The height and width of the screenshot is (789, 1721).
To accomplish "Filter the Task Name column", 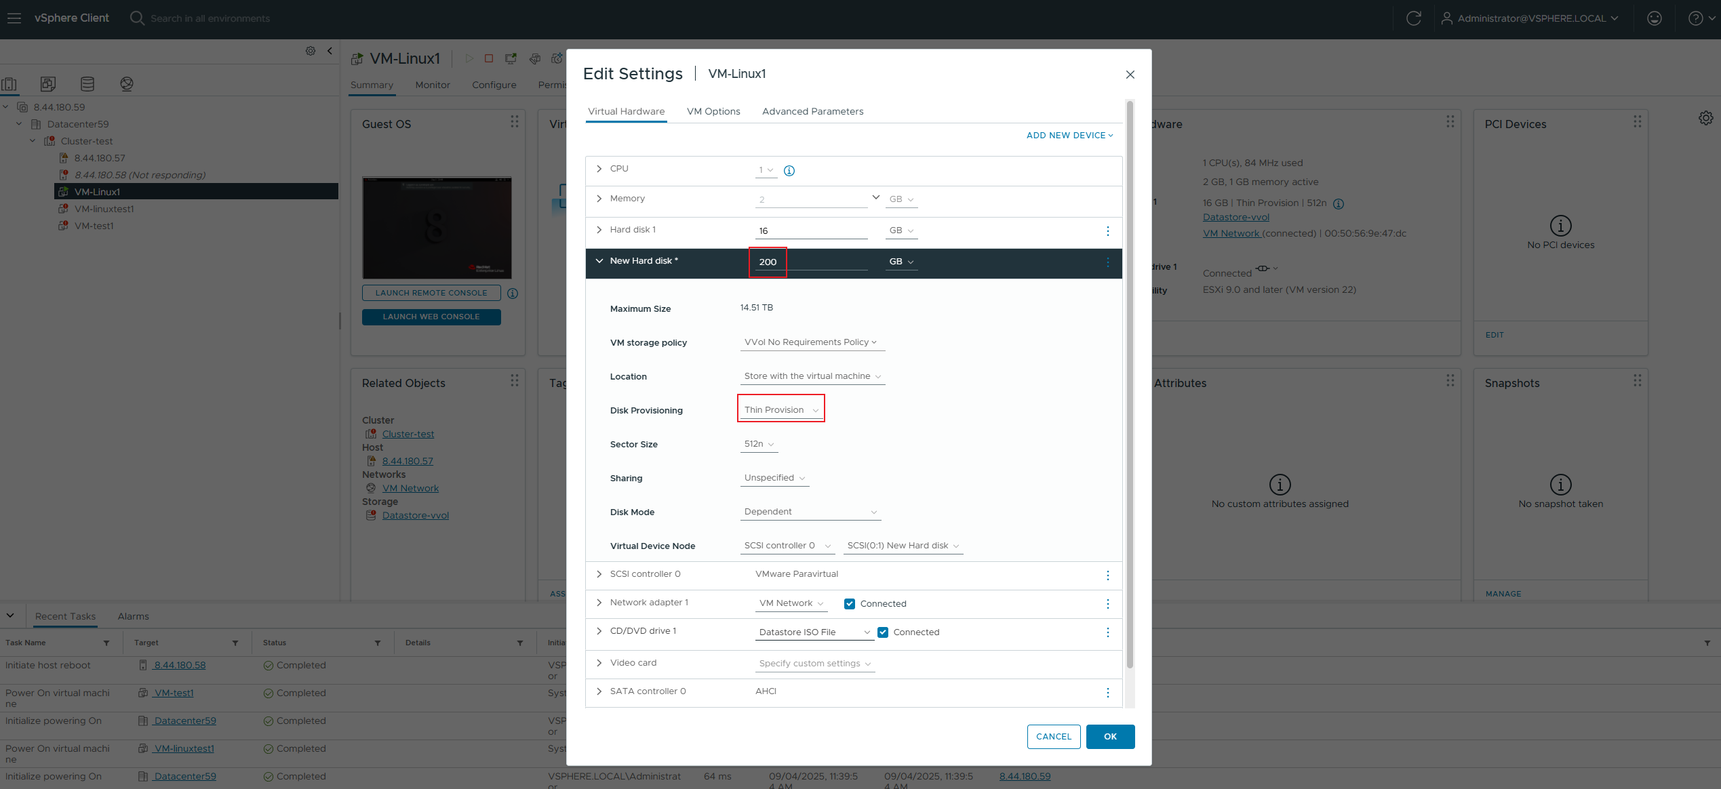I will (x=106, y=643).
